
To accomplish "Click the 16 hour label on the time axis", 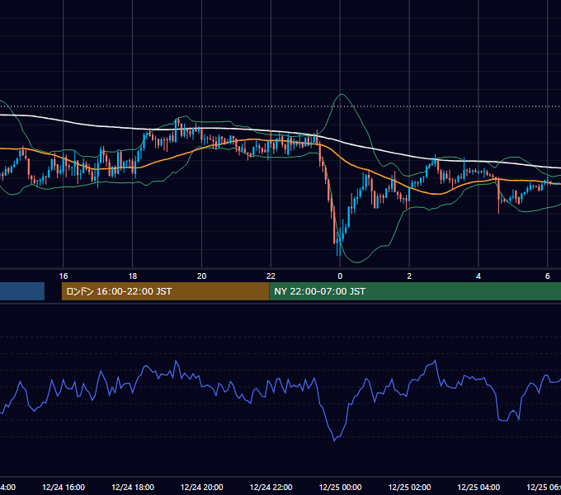I will 64,276.
